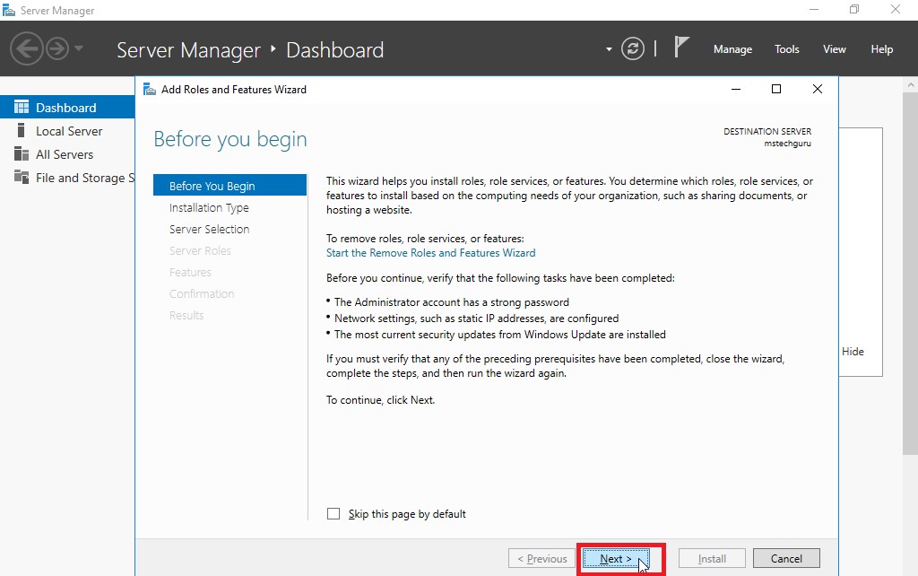Open the View menu

[835, 49]
